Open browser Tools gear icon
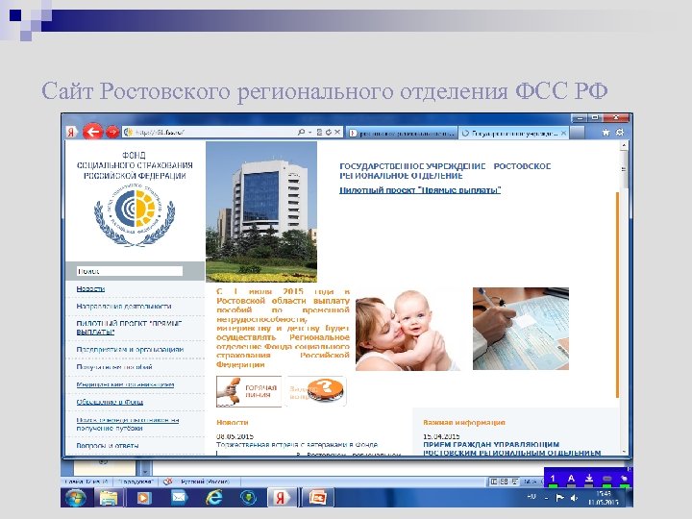 click(x=620, y=132)
